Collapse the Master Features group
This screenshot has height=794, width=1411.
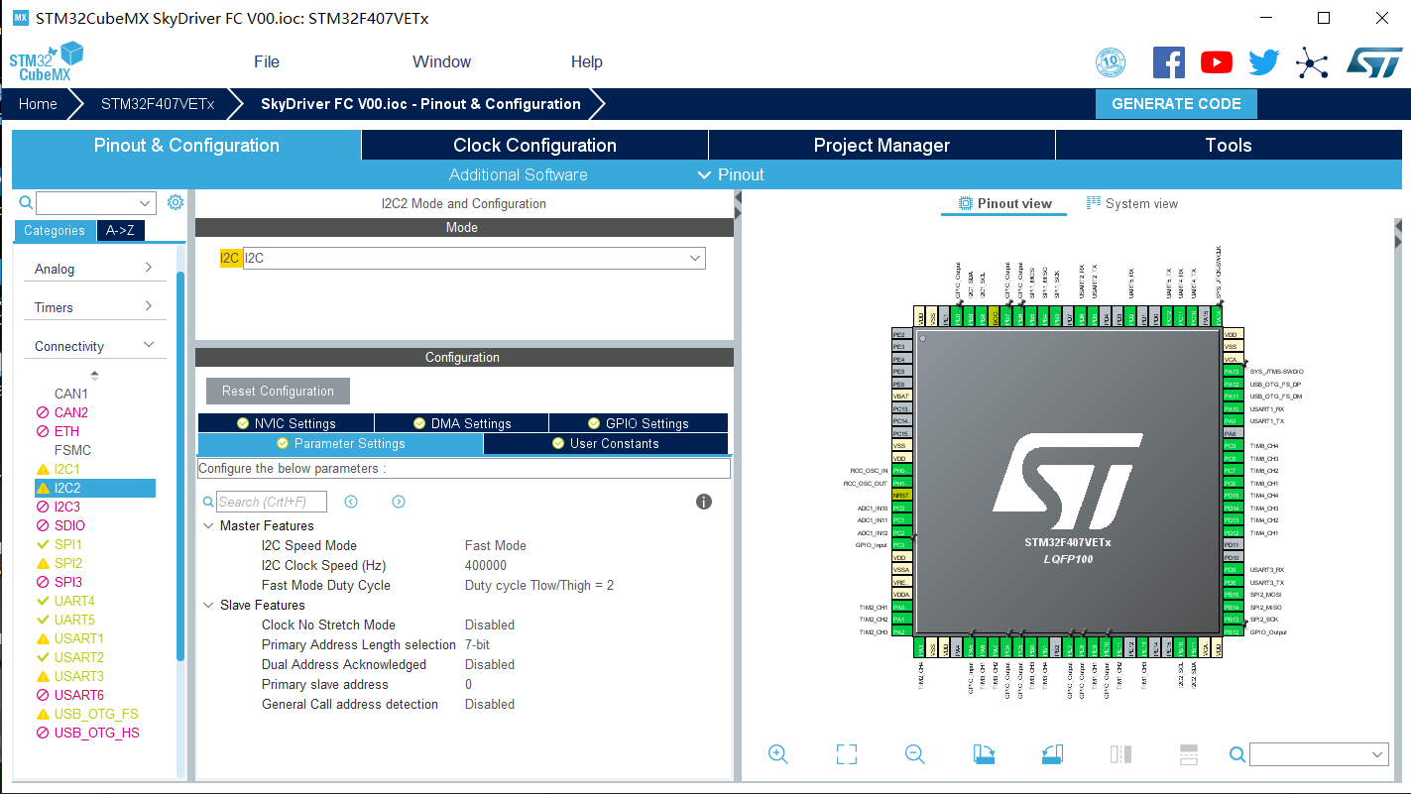click(x=208, y=525)
